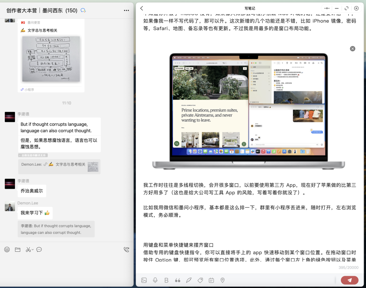Click Demon.Lee's avatar in the chat
The image size is (366, 288).
click(x=10, y=206)
